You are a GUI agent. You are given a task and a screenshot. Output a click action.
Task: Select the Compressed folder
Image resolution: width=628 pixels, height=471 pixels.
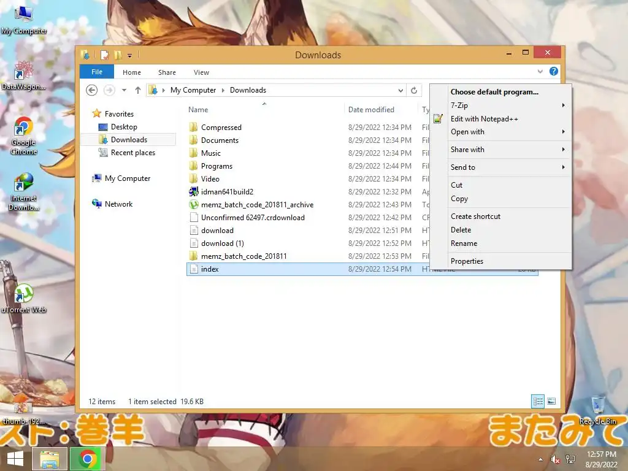pyautogui.click(x=221, y=128)
